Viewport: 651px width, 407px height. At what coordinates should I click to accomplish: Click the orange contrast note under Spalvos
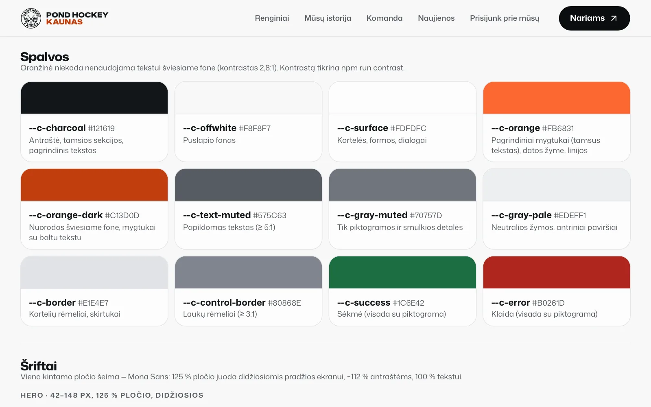pos(212,68)
